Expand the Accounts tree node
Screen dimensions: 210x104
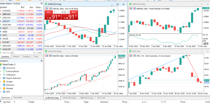coord(1,68)
